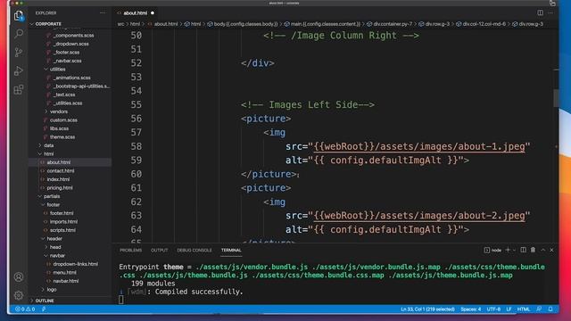The height and width of the screenshot is (321, 571).
Task: Expand the OUTLINE section
Action: click(x=45, y=300)
